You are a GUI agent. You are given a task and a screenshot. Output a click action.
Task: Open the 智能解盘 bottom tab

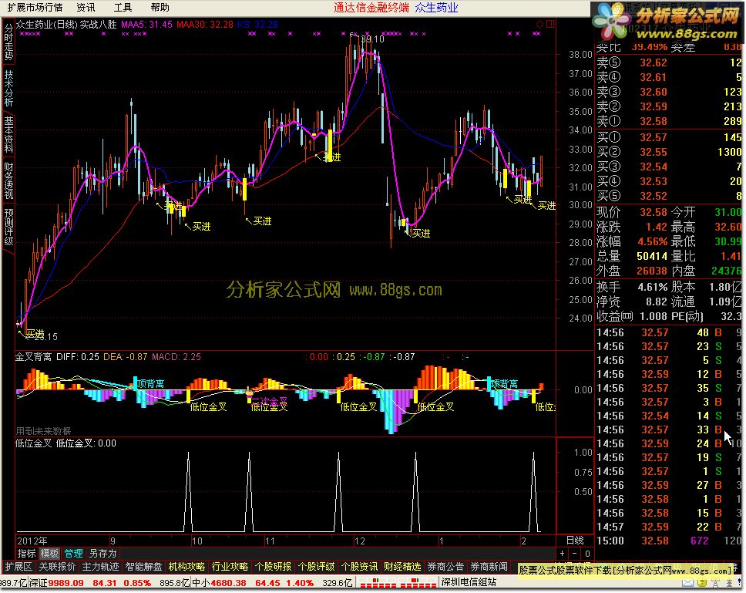click(143, 567)
